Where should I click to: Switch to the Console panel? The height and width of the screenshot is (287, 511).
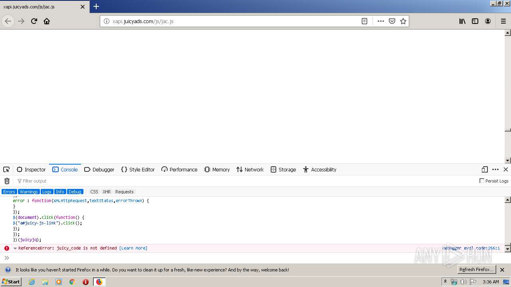pyautogui.click(x=65, y=169)
